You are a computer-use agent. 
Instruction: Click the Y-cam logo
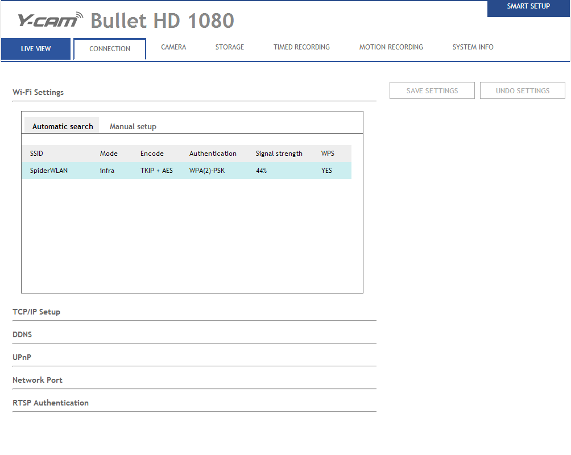[50, 20]
